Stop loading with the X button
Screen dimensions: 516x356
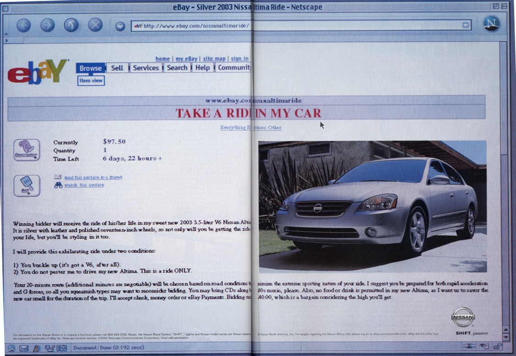click(x=95, y=25)
